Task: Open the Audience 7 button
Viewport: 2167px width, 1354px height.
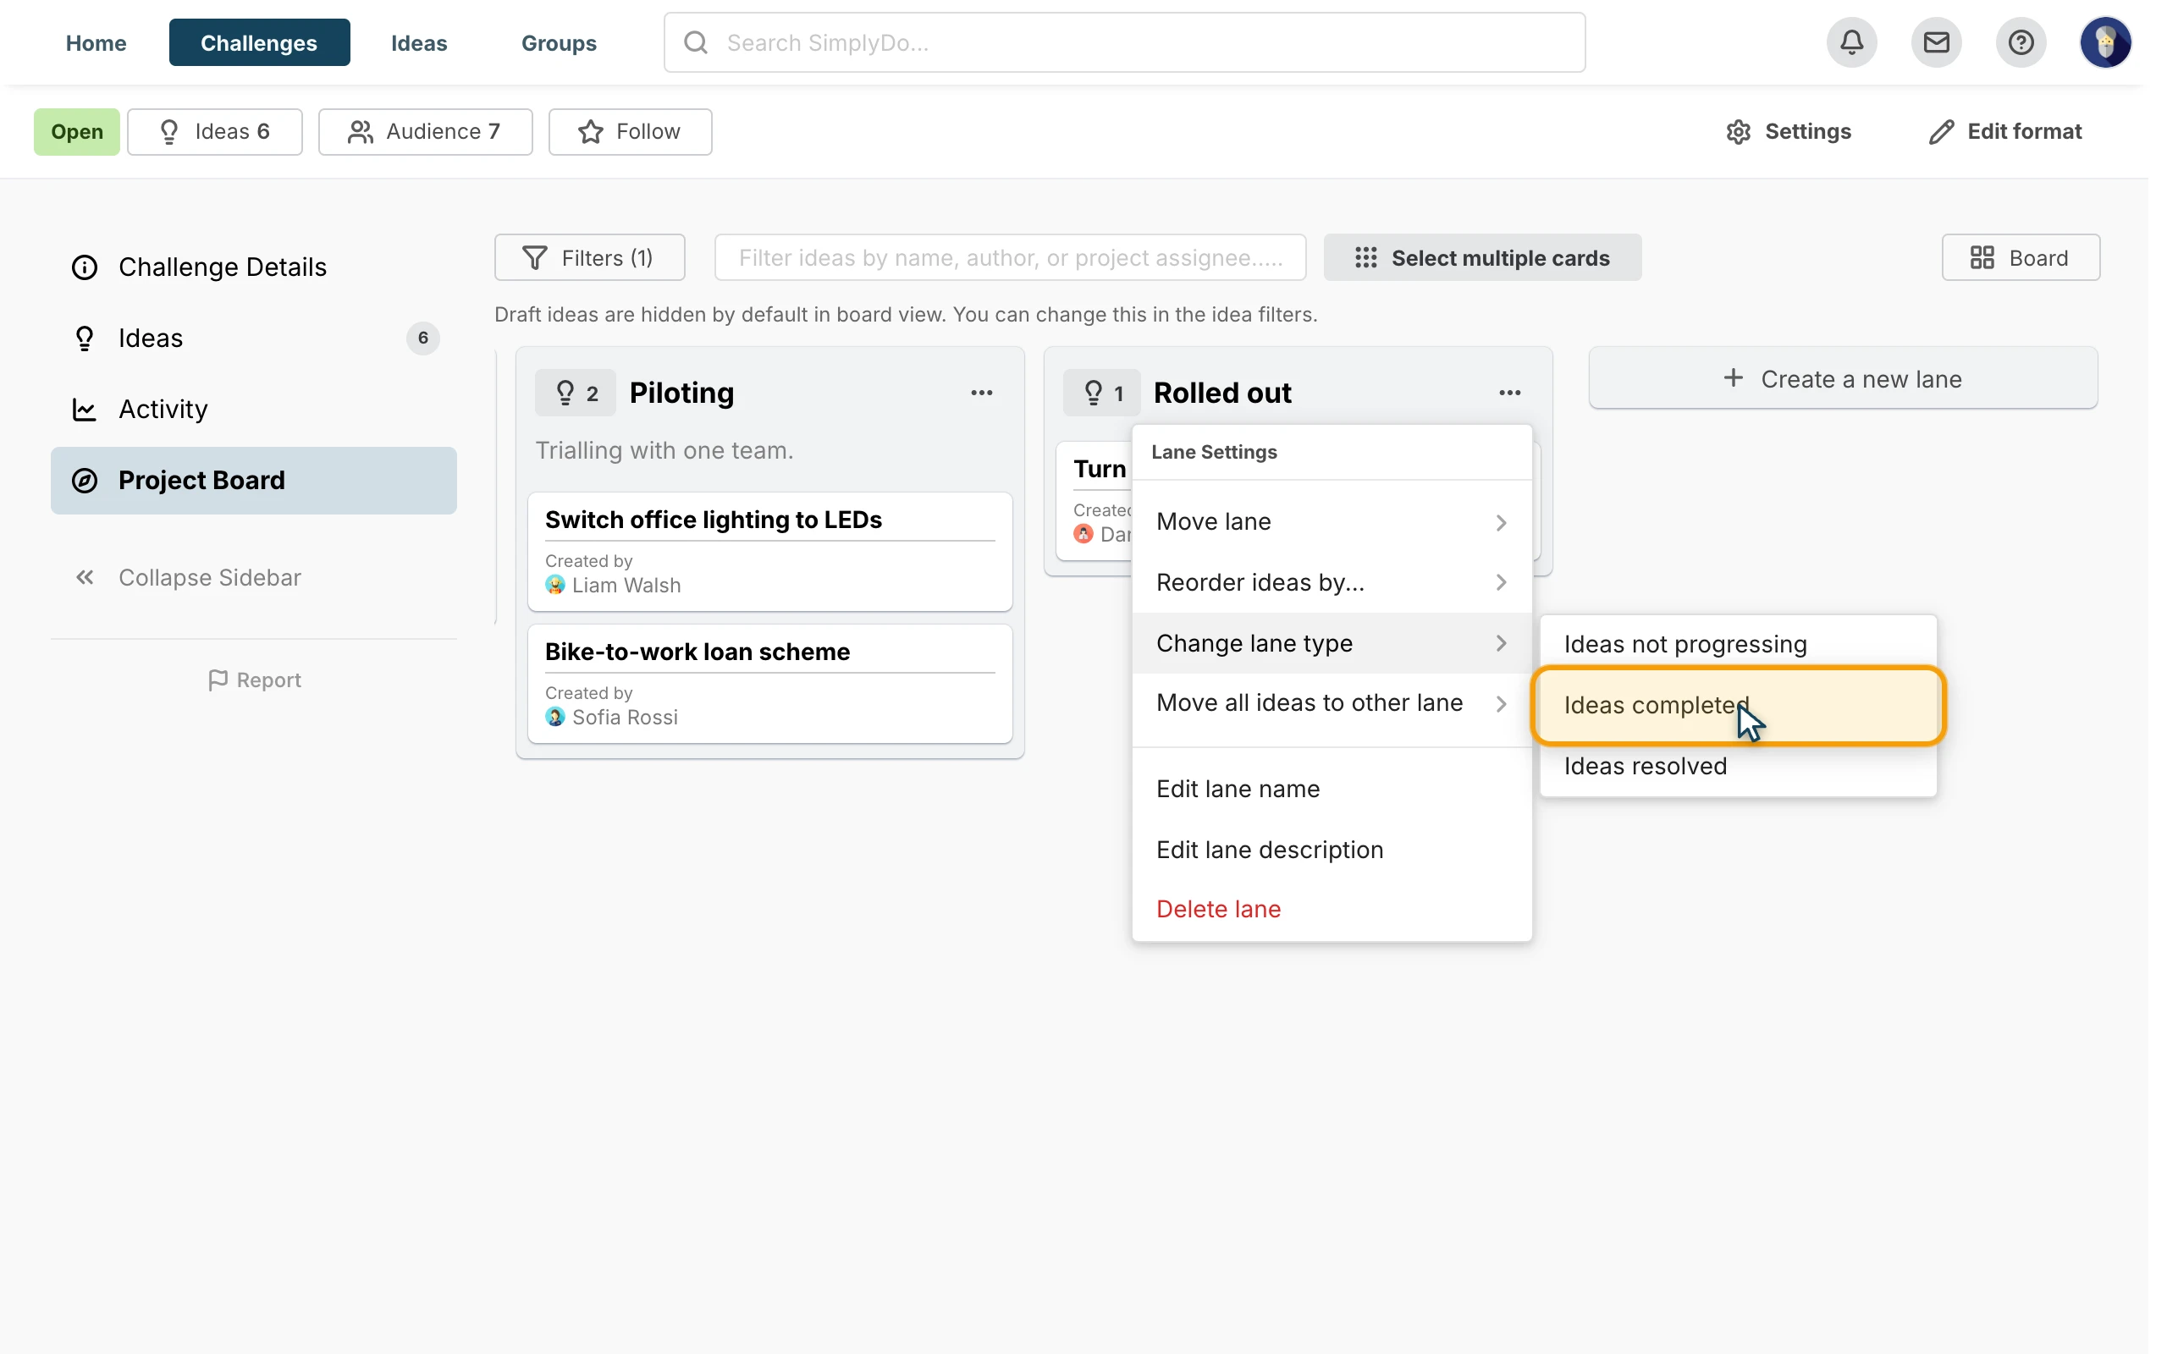Action: click(425, 132)
